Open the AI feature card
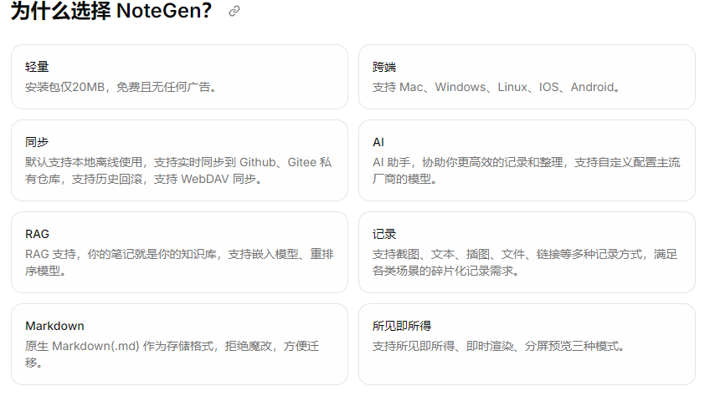720x401 pixels. 527,160
